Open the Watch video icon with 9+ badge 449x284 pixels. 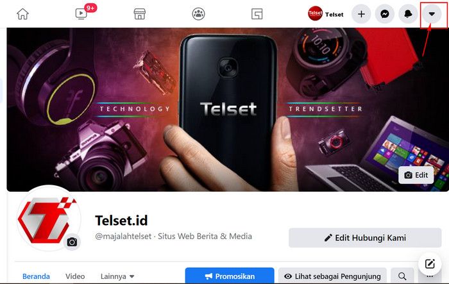point(83,13)
